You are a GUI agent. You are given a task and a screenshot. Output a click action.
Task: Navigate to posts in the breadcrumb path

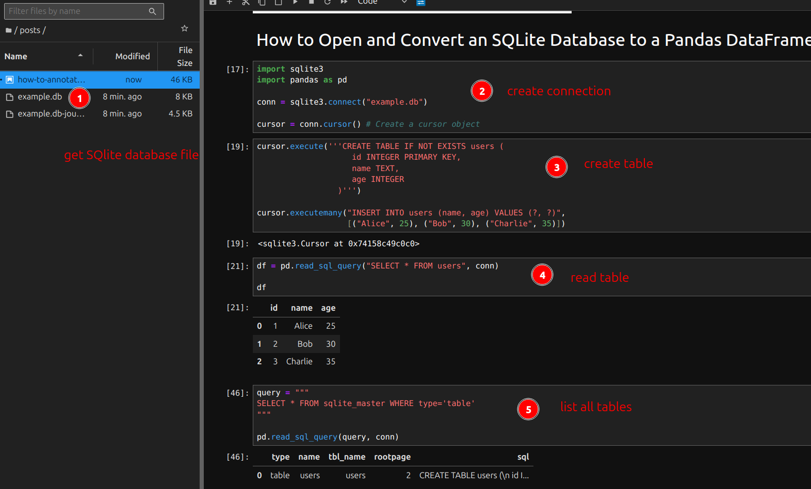pos(30,30)
